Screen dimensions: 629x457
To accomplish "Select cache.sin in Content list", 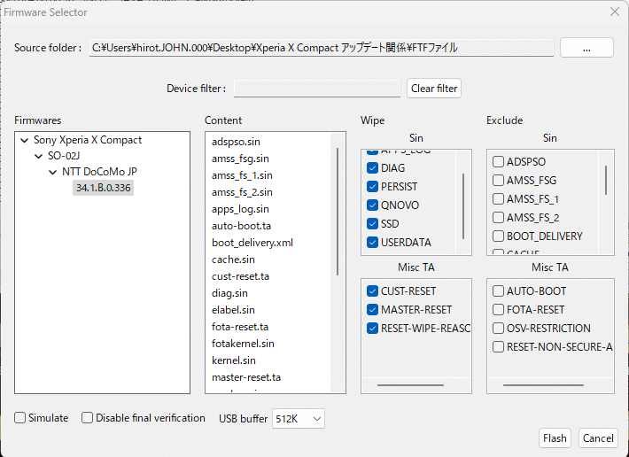I will pos(233,259).
